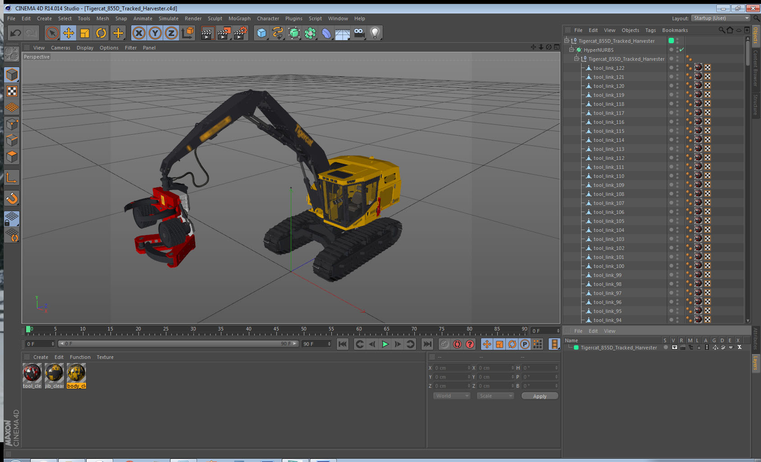The image size is (761, 462).
Task: Open the Mesh menu
Action: [x=102, y=18]
